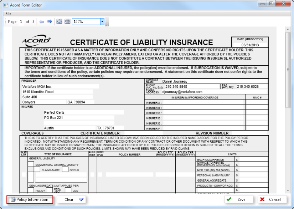Viewport: 294px width, 209px height.
Task: Click the toolbar grip handle
Action: click(x=6, y=22)
